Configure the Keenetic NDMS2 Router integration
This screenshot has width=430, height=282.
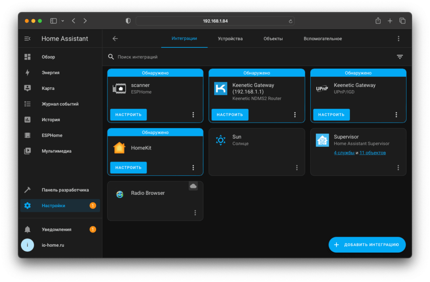(x=230, y=115)
